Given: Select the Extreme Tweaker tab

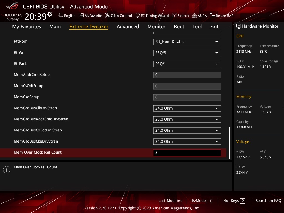Looking at the screenshot, I should (x=89, y=27).
